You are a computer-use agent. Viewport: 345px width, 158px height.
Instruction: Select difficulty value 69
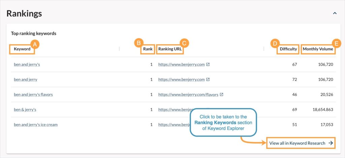tap(294, 110)
